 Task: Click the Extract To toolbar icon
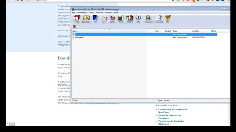click(86, 19)
